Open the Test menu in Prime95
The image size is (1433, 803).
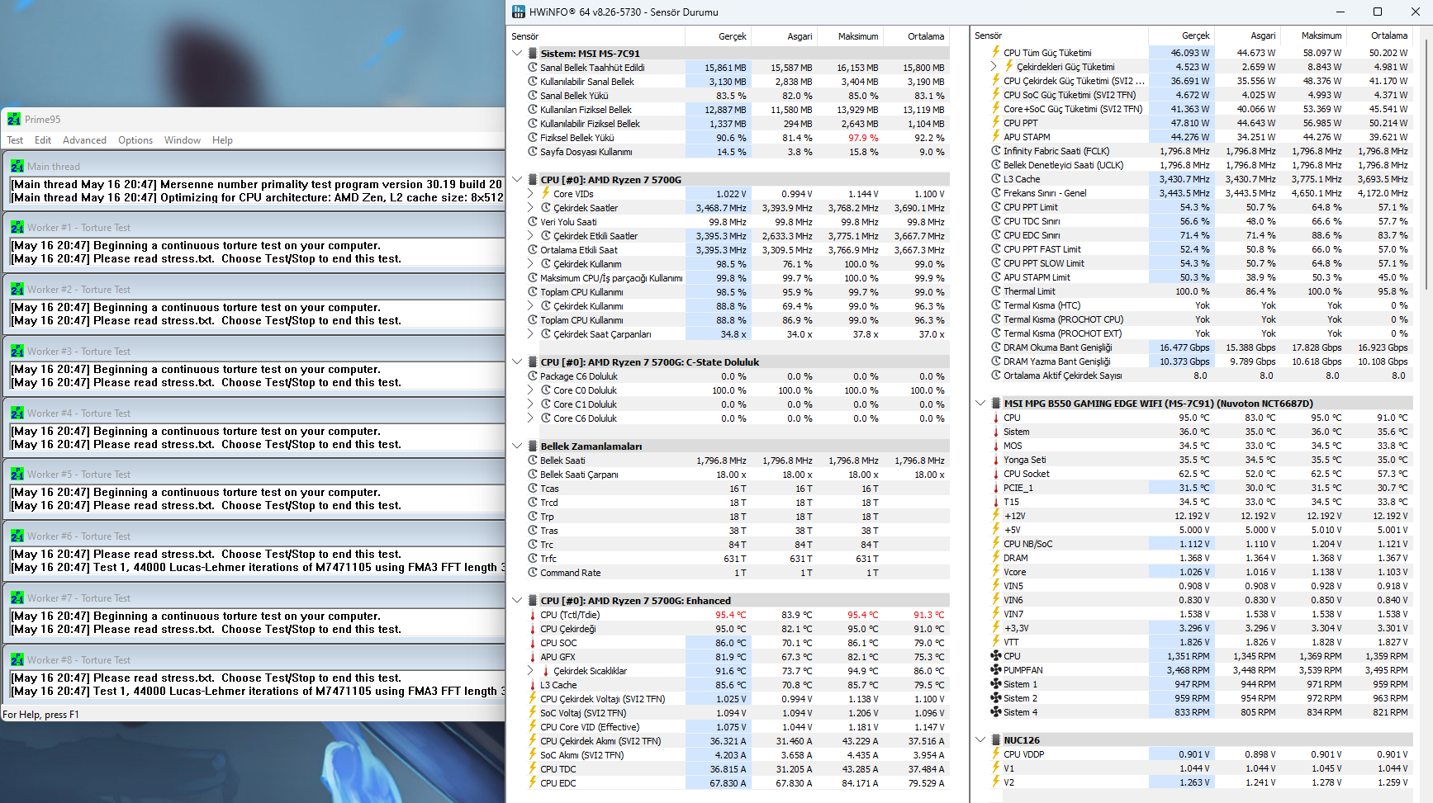point(15,140)
